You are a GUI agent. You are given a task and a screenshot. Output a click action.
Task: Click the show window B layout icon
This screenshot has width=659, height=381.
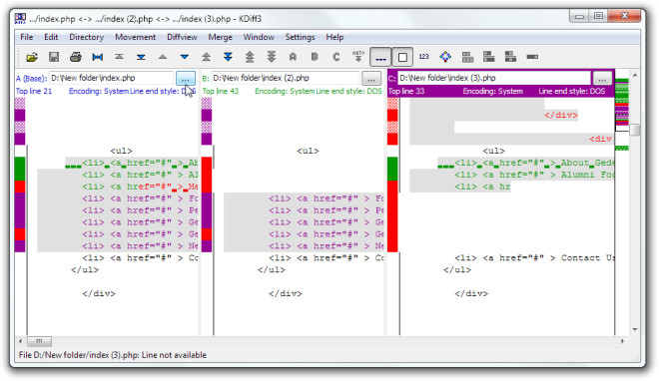(x=510, y=57)
